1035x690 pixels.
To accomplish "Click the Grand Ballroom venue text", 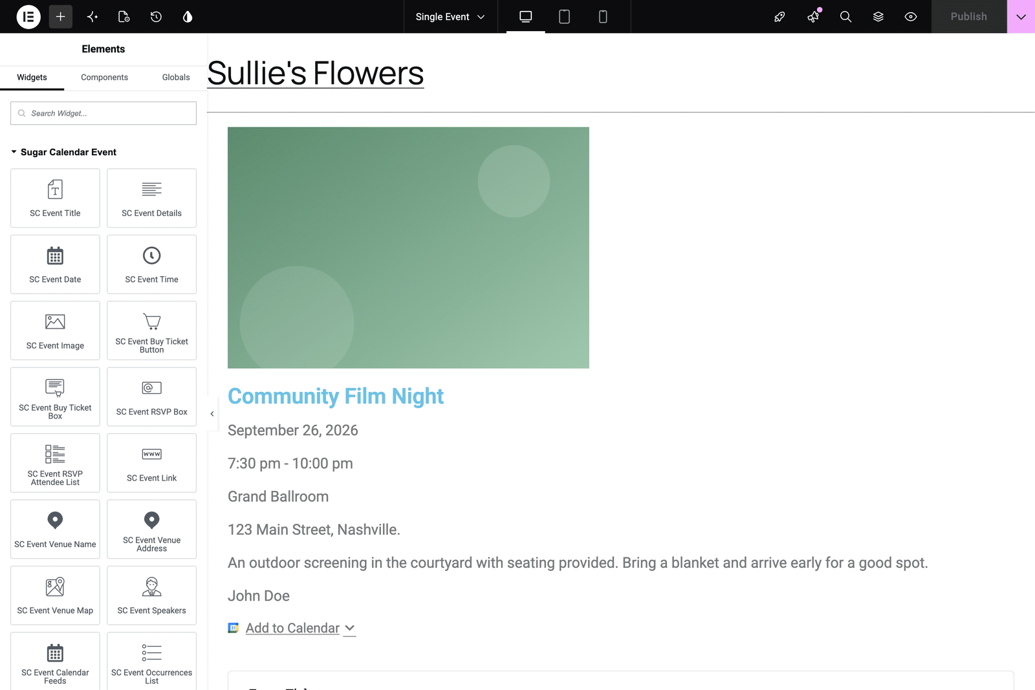I will click(x=278, y=497).
